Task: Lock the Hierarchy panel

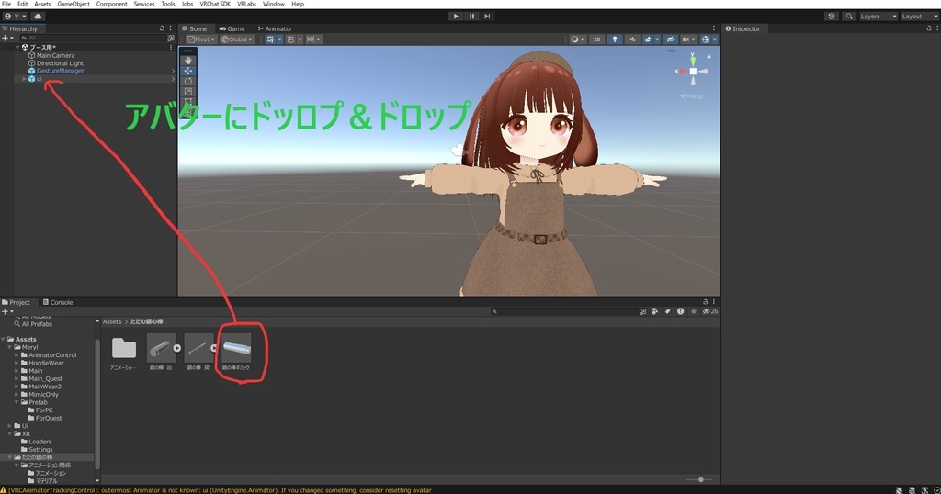Action: point(162,28)
